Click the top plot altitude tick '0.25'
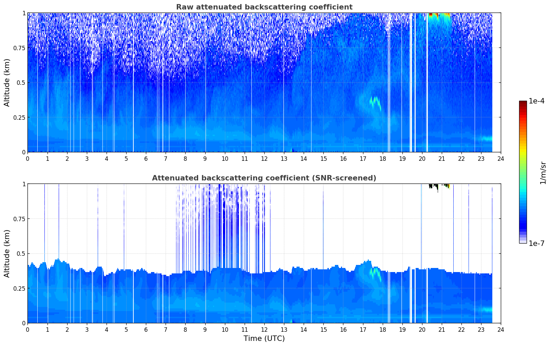The width and height of the screenshot is (550, 346). 19,117
